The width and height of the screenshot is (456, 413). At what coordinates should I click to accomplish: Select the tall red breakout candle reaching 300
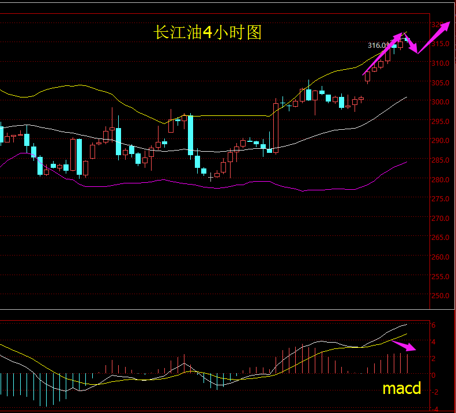[276, 128]
